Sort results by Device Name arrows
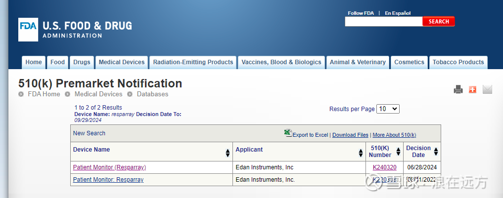503x198 pixels. (x=228, y=153)
